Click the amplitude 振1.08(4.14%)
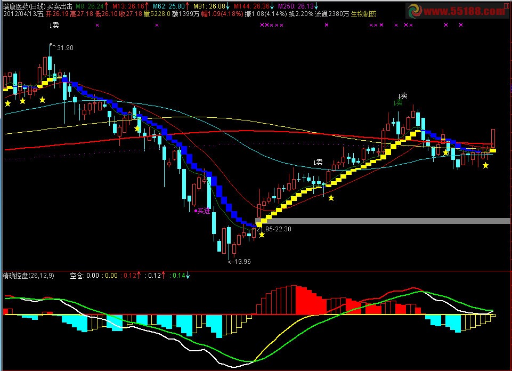This screenshot has width=512, height=371. [x=266, y=14]
